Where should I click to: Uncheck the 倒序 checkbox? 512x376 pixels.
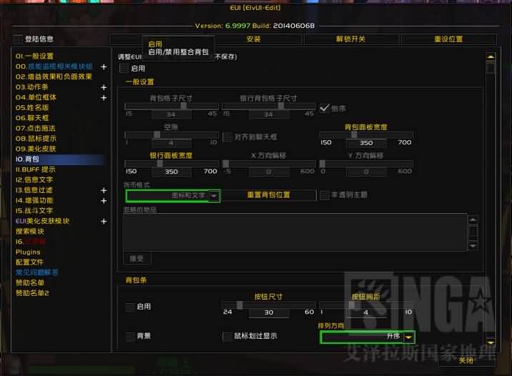coord(324,108)
